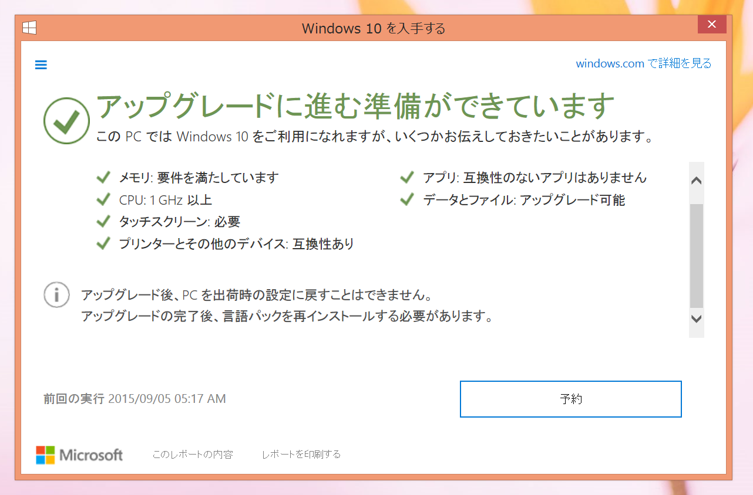Click the 予約 button
Image resolution: width=753 pixels, height=495 pixels.
click(571, 399)
